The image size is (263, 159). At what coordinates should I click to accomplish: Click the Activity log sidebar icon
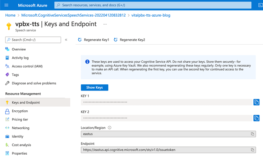coord(7,58)
